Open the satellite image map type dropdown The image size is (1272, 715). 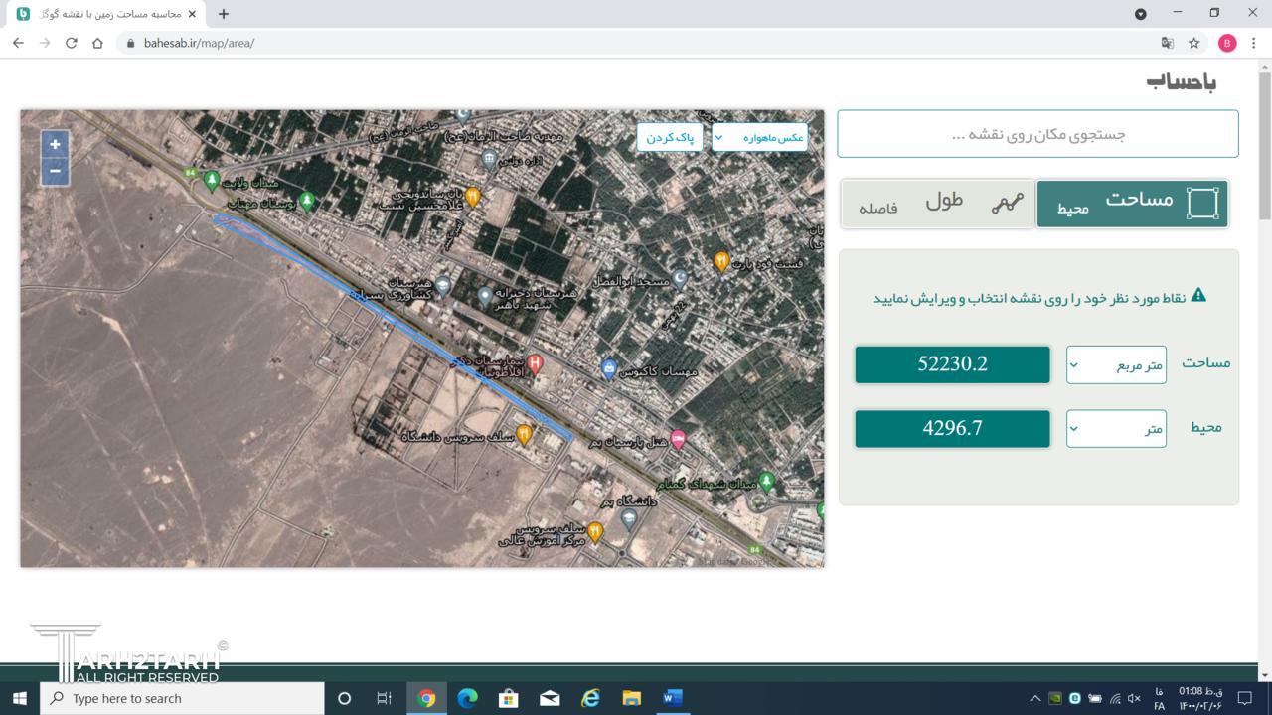coord(760,137)
